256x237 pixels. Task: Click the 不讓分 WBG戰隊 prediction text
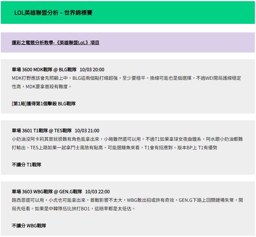[x=29, y=226]
